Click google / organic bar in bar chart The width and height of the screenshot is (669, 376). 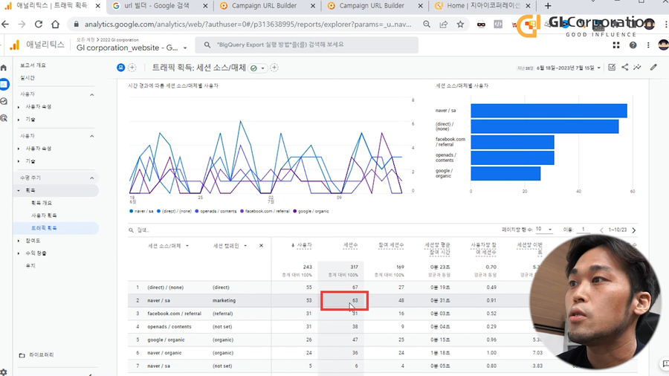point(505,173)
